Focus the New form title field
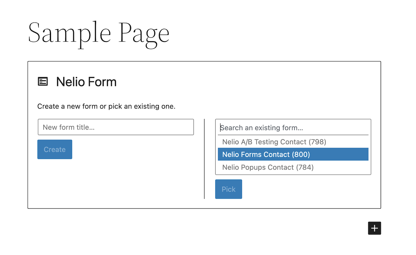 (116, 127)
